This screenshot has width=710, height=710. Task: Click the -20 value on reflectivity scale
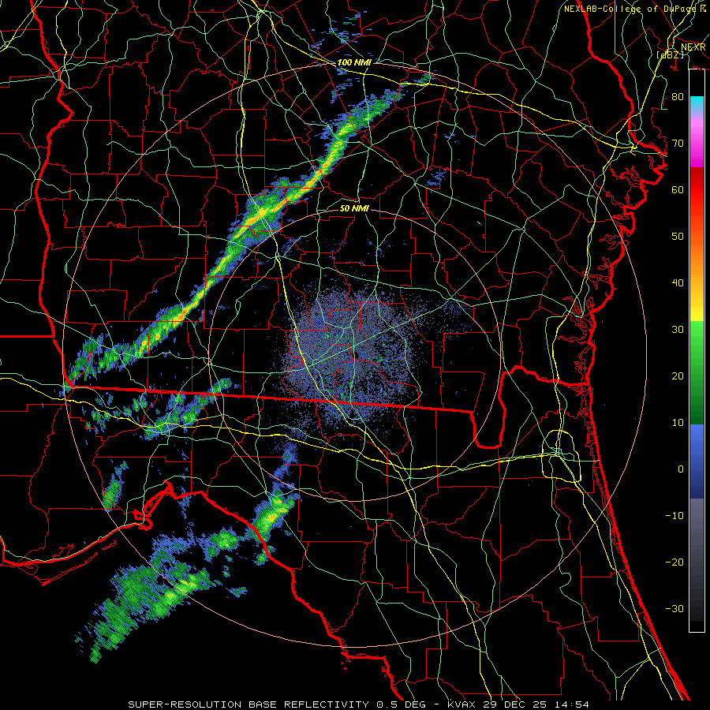pos(674,562)
